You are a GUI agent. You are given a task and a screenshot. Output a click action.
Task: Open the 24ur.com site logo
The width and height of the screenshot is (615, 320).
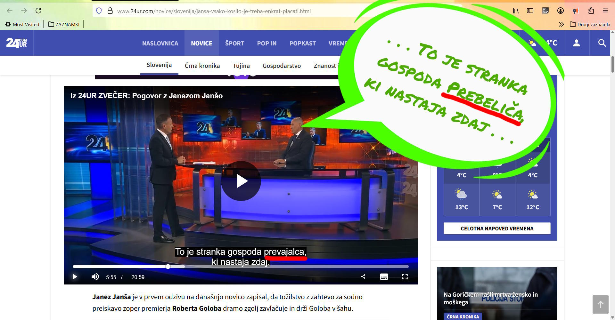17,43
